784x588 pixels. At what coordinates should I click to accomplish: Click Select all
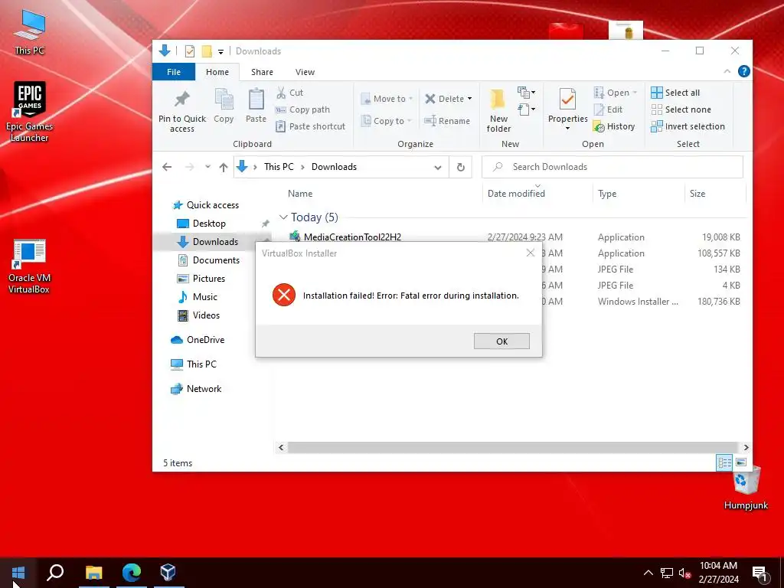coord(675,93)
